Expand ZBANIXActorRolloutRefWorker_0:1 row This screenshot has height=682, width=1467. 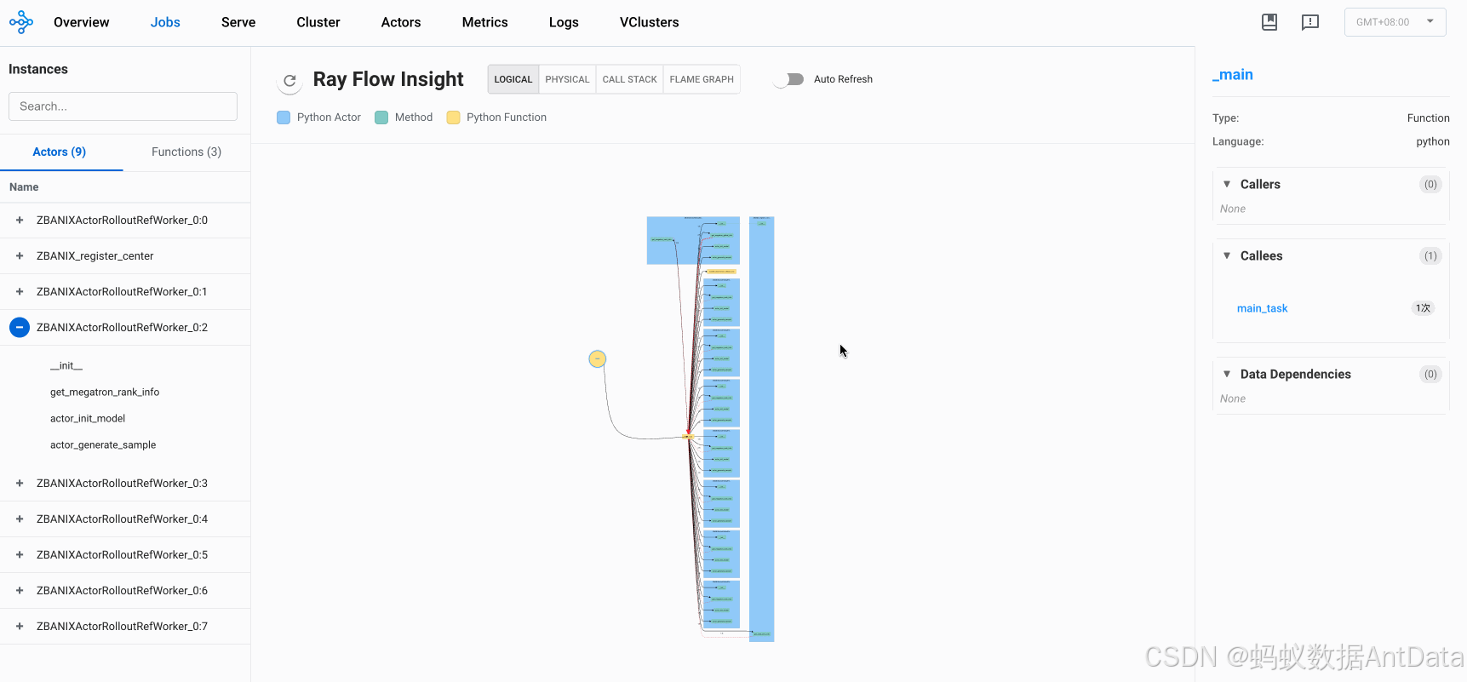tap(20, 292)
